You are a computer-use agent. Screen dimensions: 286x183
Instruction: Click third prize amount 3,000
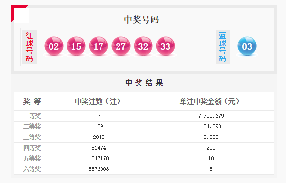[x=211, y=137]
